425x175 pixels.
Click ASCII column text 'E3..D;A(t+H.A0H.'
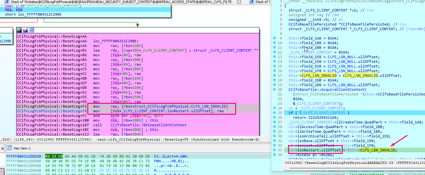point(171,156)
